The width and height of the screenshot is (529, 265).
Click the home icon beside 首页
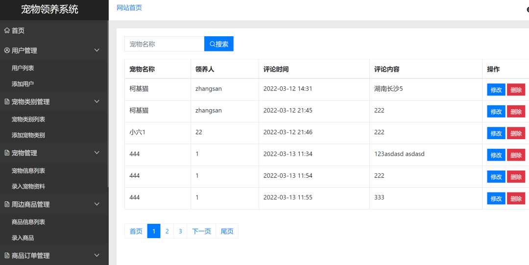[7, 31]
